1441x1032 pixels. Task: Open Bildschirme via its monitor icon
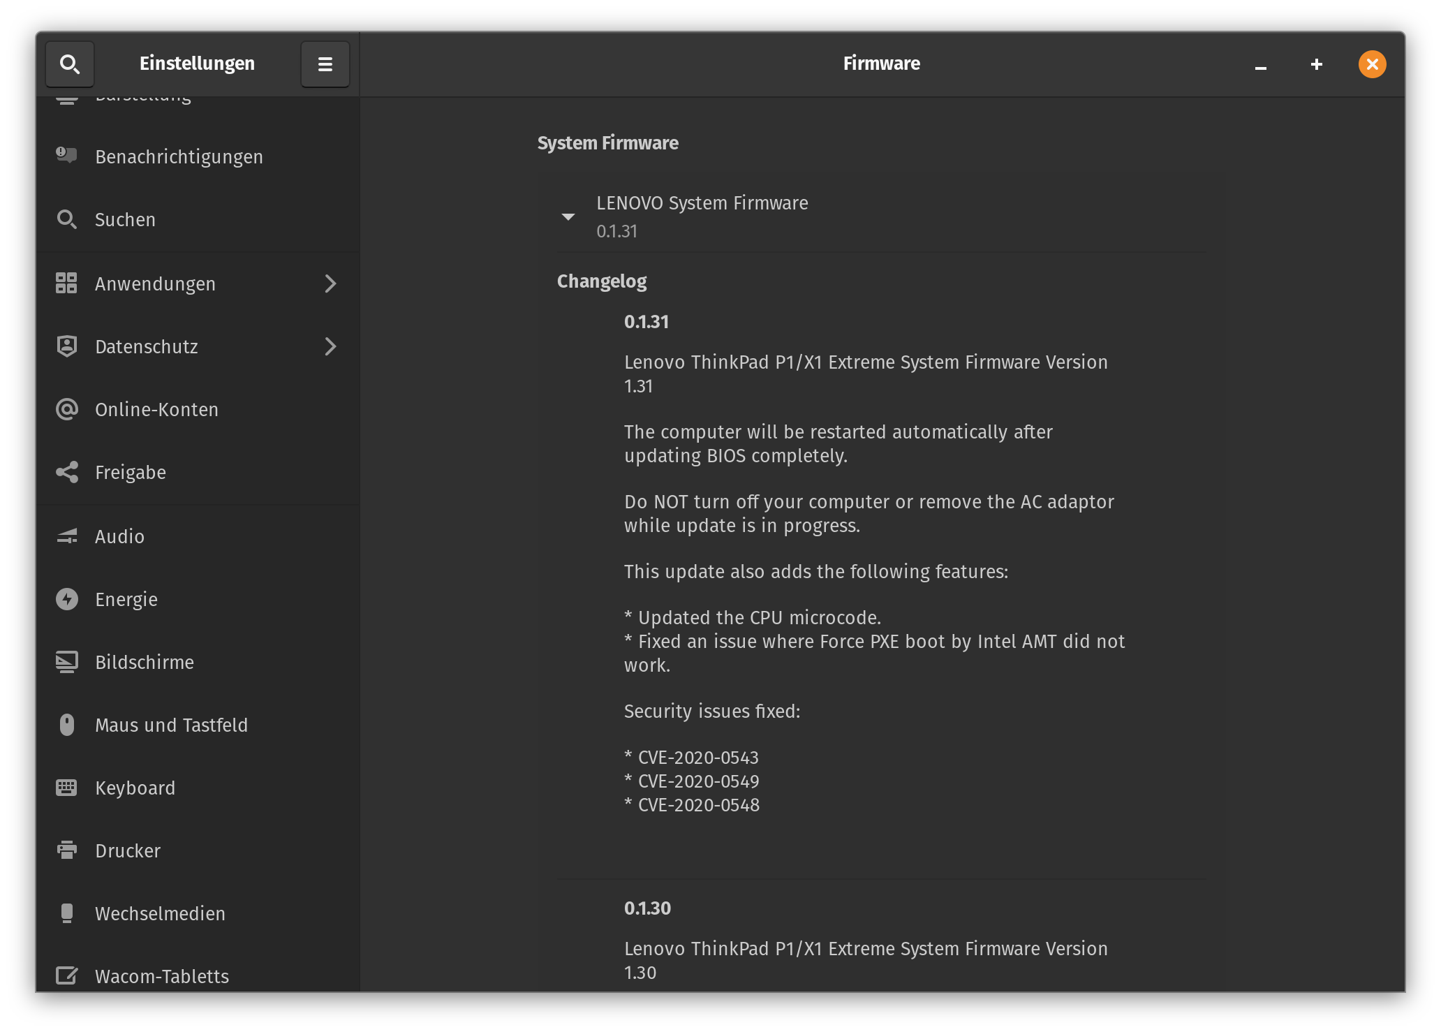click(67, 661)
